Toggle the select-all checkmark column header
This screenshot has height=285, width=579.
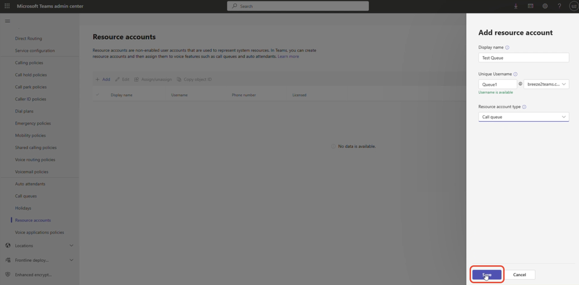click(x=97, y=95)
